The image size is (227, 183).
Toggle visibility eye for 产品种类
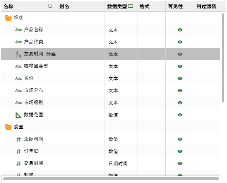point(180,42)
